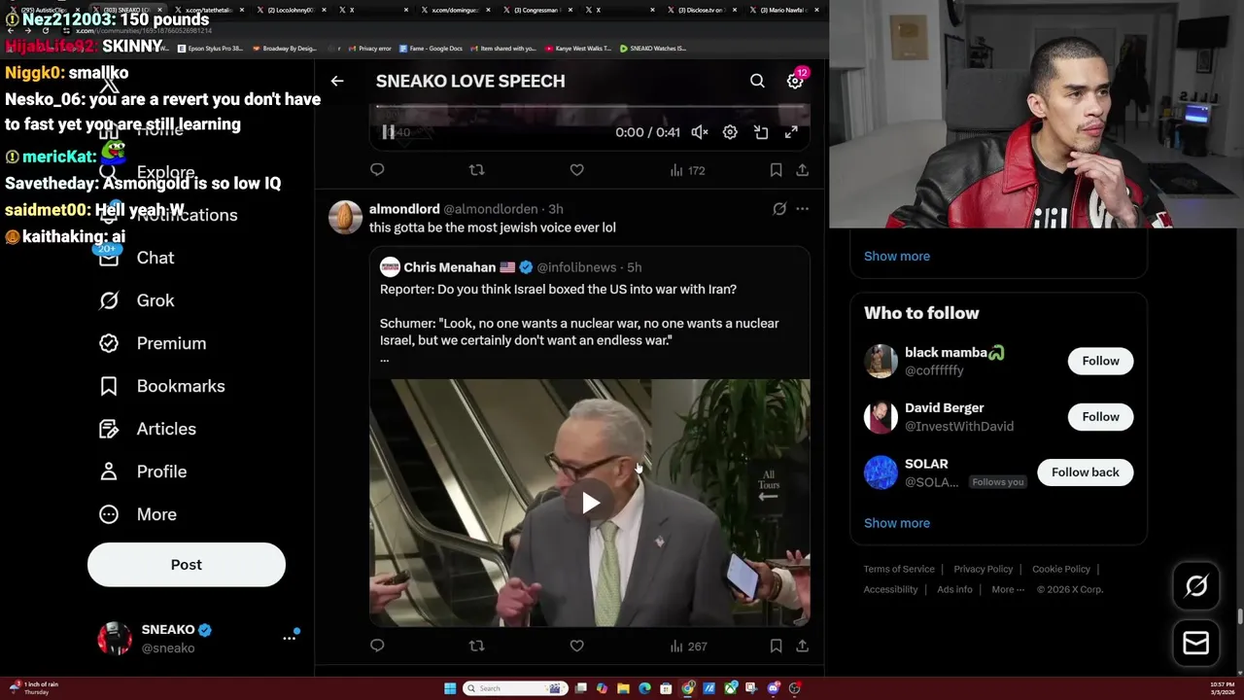
Task: Show more under Who to follow
Action: coord(897,523)
